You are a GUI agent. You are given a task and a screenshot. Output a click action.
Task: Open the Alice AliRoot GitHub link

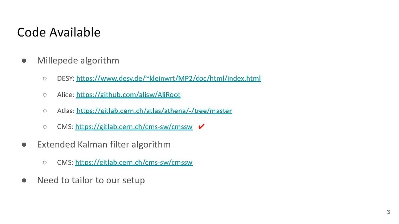[x=128, y=95]
